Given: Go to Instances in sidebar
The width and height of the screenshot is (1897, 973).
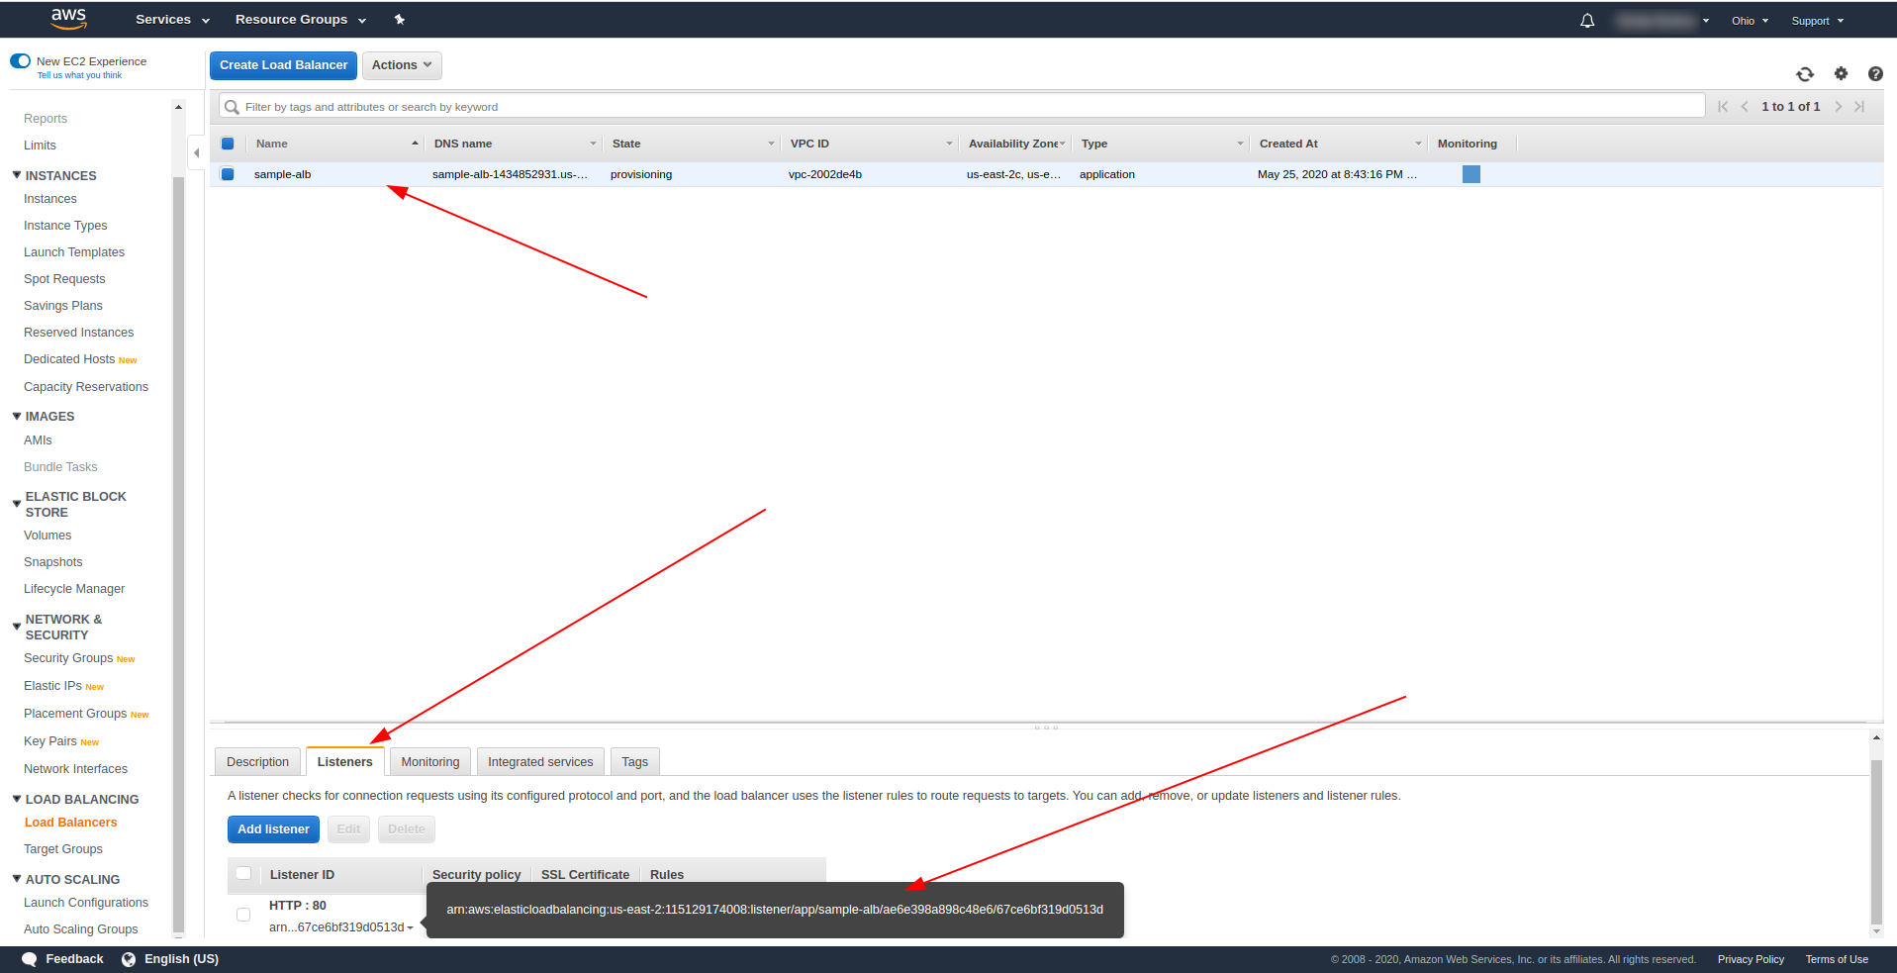Looking at the screenshot, I should click(50, 199).
